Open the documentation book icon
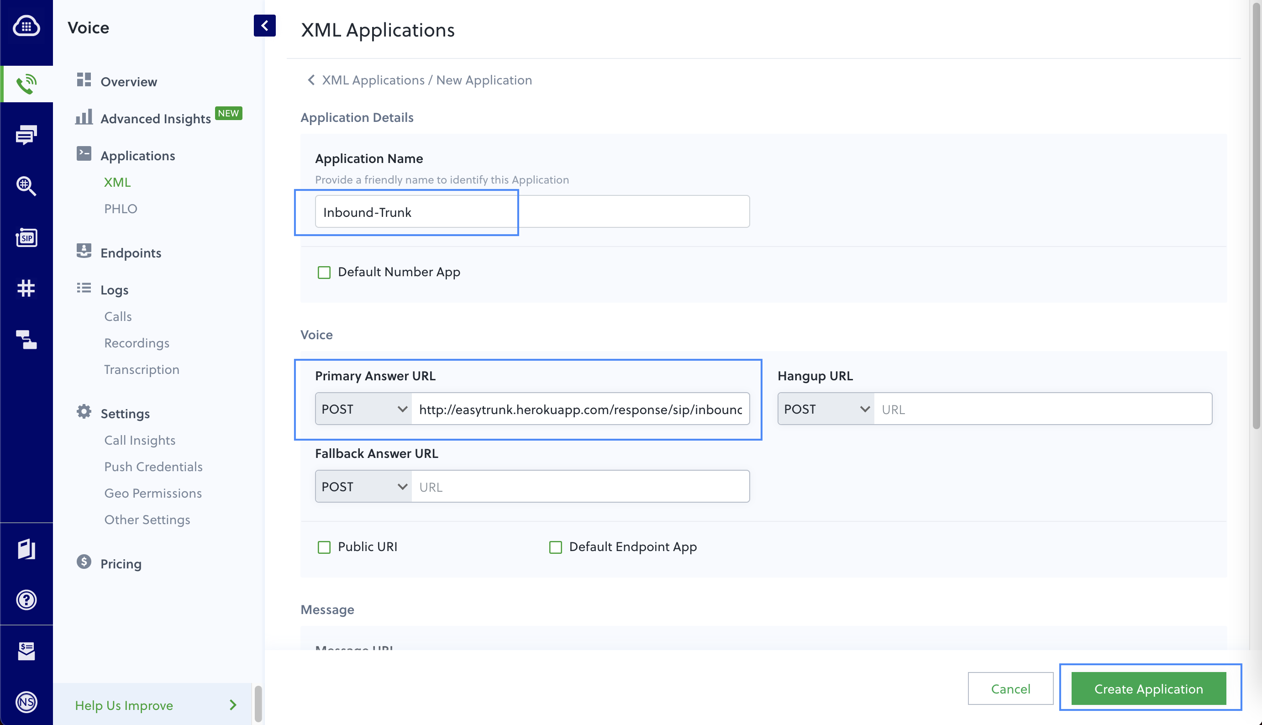 click(26, 549)
